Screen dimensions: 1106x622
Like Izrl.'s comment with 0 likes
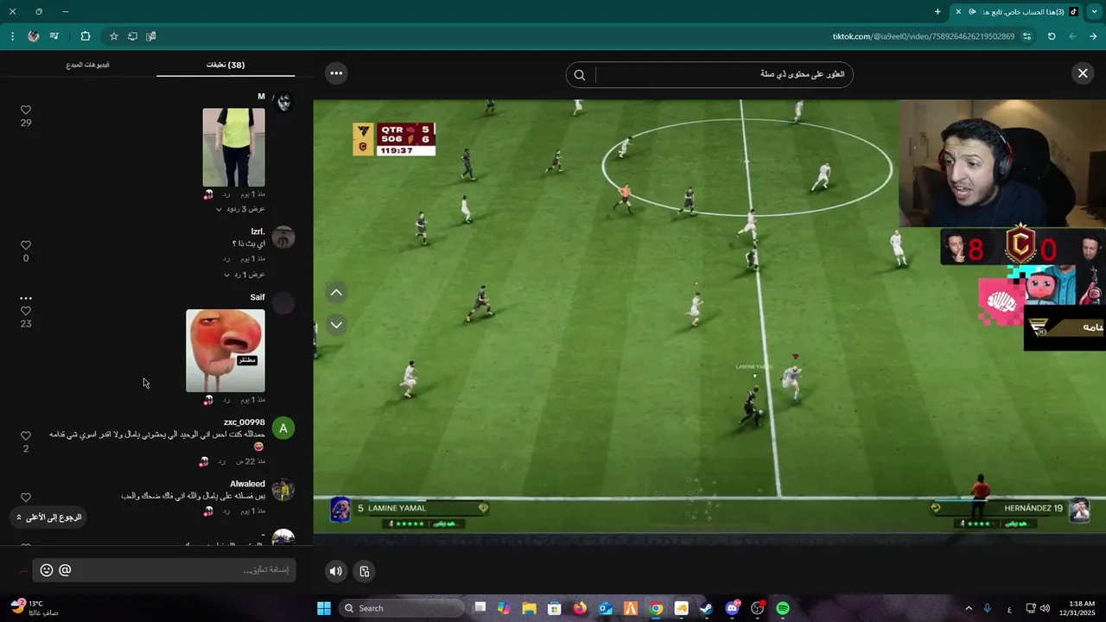(26, 245)
